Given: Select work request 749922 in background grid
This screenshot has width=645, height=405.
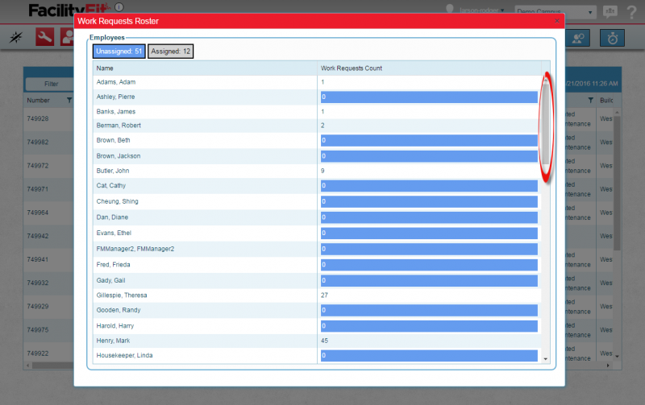Looking at the screenshot, I should [38, 353].
